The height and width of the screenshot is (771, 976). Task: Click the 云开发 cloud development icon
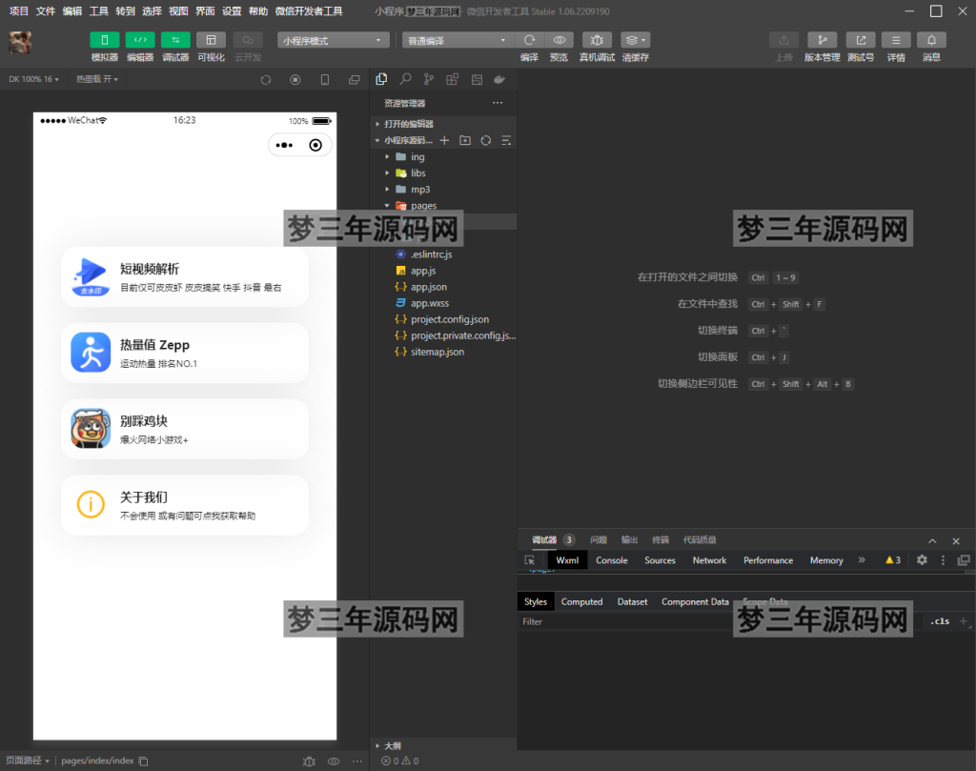pyautogui.click(x=248, y=40)
